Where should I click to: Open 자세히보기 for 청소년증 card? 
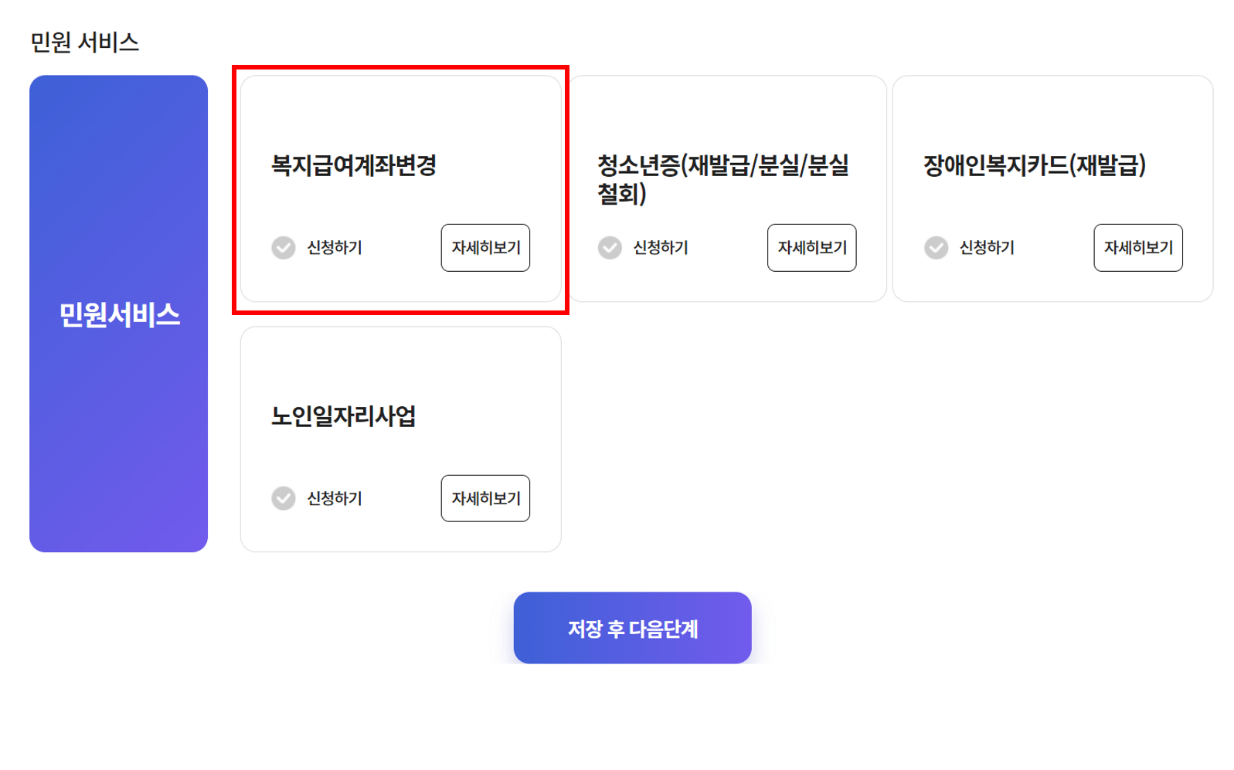click(x=811, y=248)
